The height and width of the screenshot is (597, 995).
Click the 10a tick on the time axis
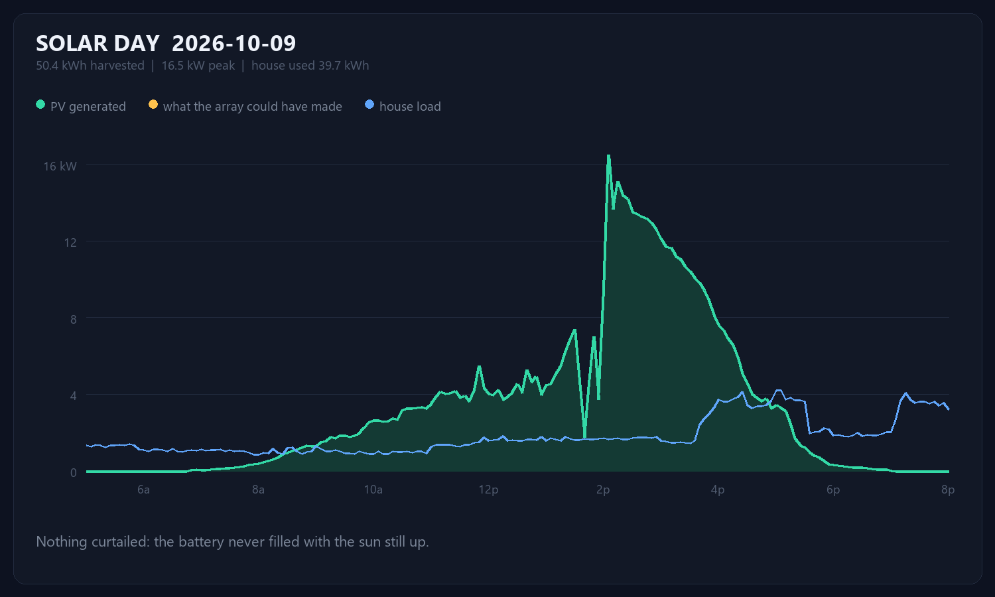(x=373, y=490)
